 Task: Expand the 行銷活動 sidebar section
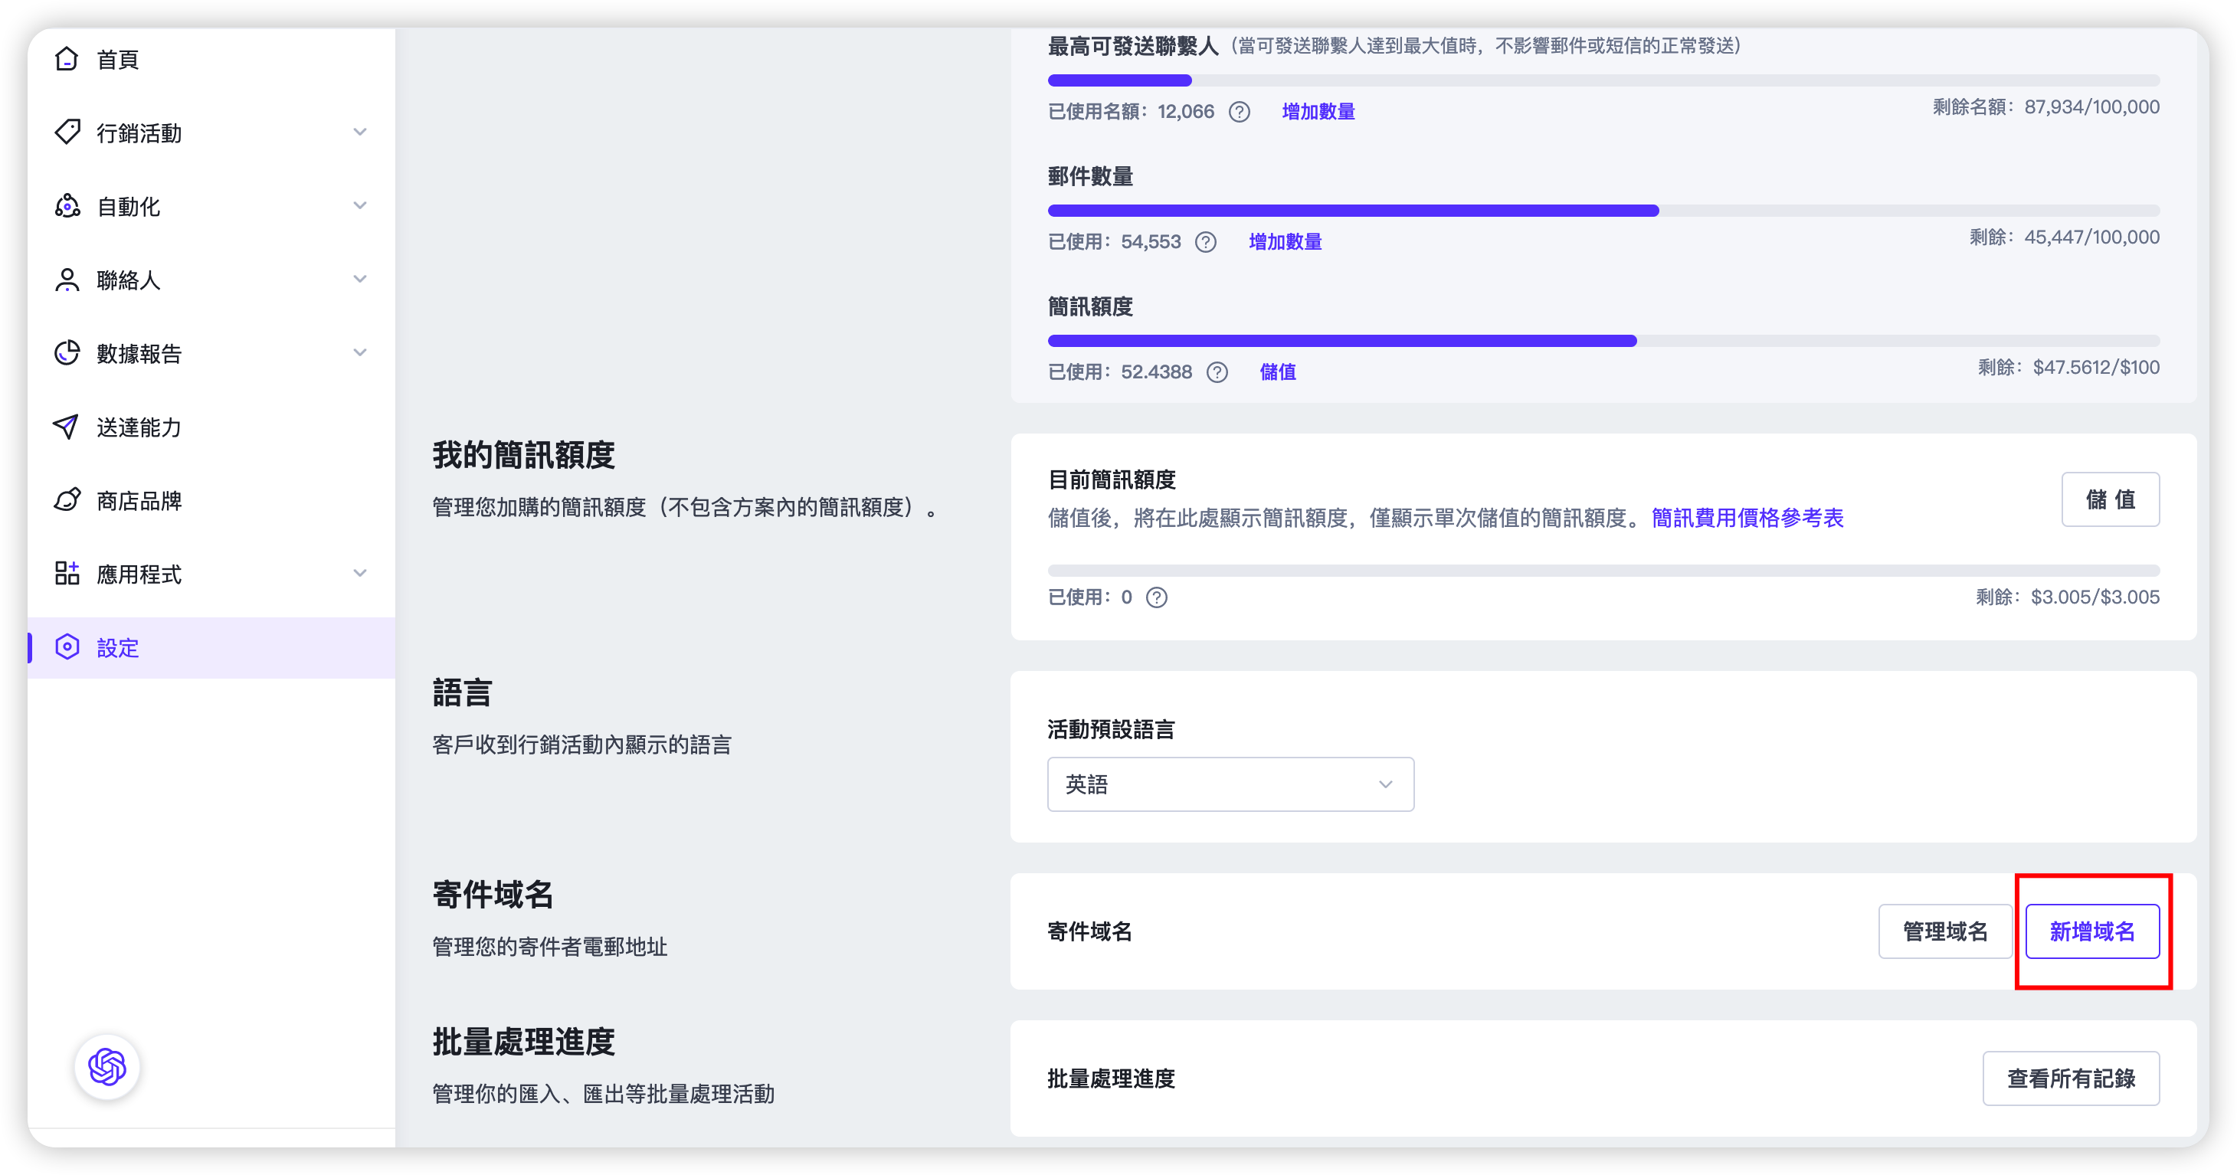point(359,132)
